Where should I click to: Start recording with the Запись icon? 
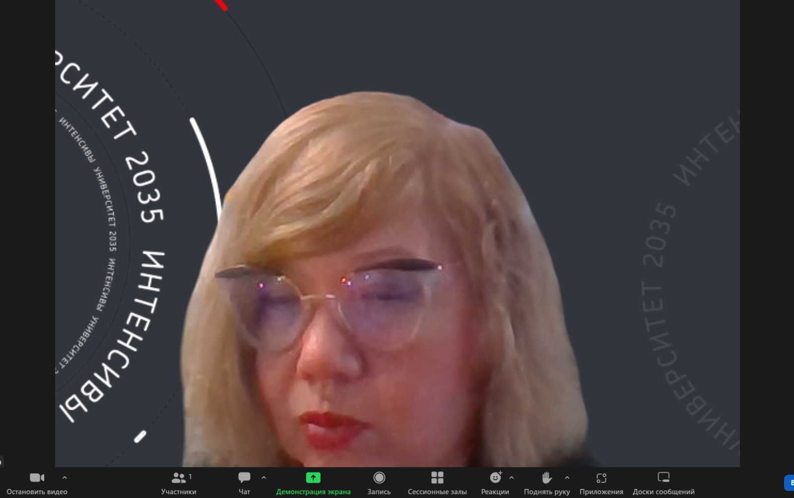pyautogui.click(x=379, y=478)
